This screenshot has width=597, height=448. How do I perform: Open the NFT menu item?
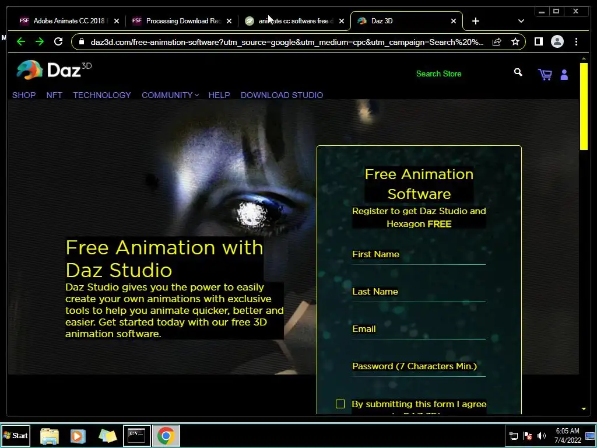(x=54, y=95)
